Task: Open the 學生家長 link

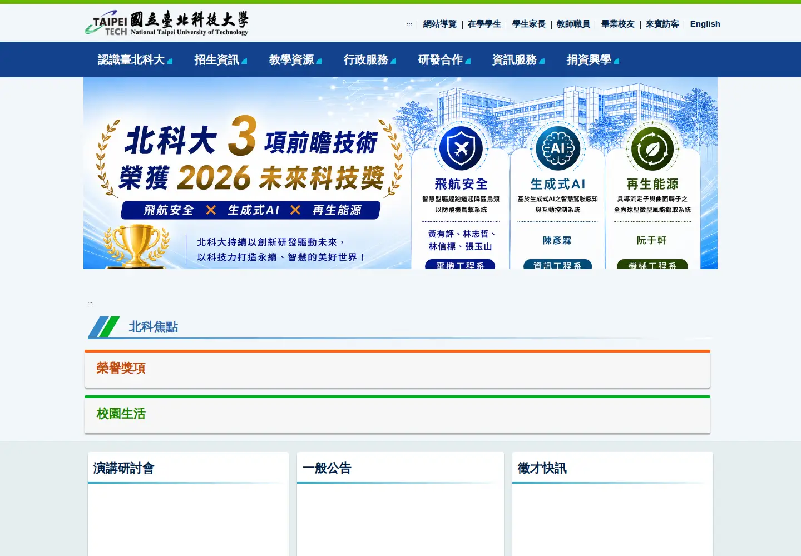Action: pos(528,24)
